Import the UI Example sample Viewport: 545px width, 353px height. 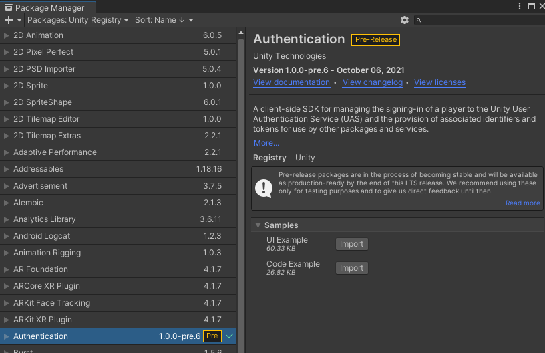pos(351,244)
